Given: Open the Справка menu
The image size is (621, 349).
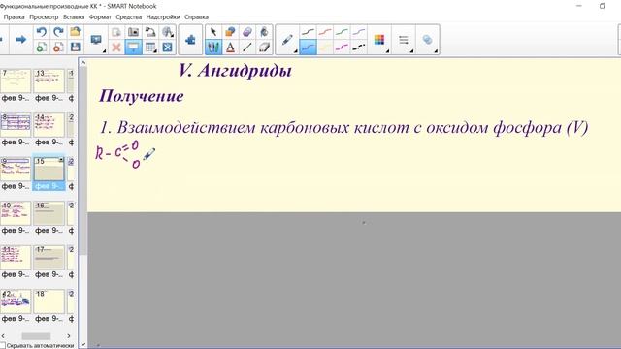Looking at the screenshot, I should (196, 17).
